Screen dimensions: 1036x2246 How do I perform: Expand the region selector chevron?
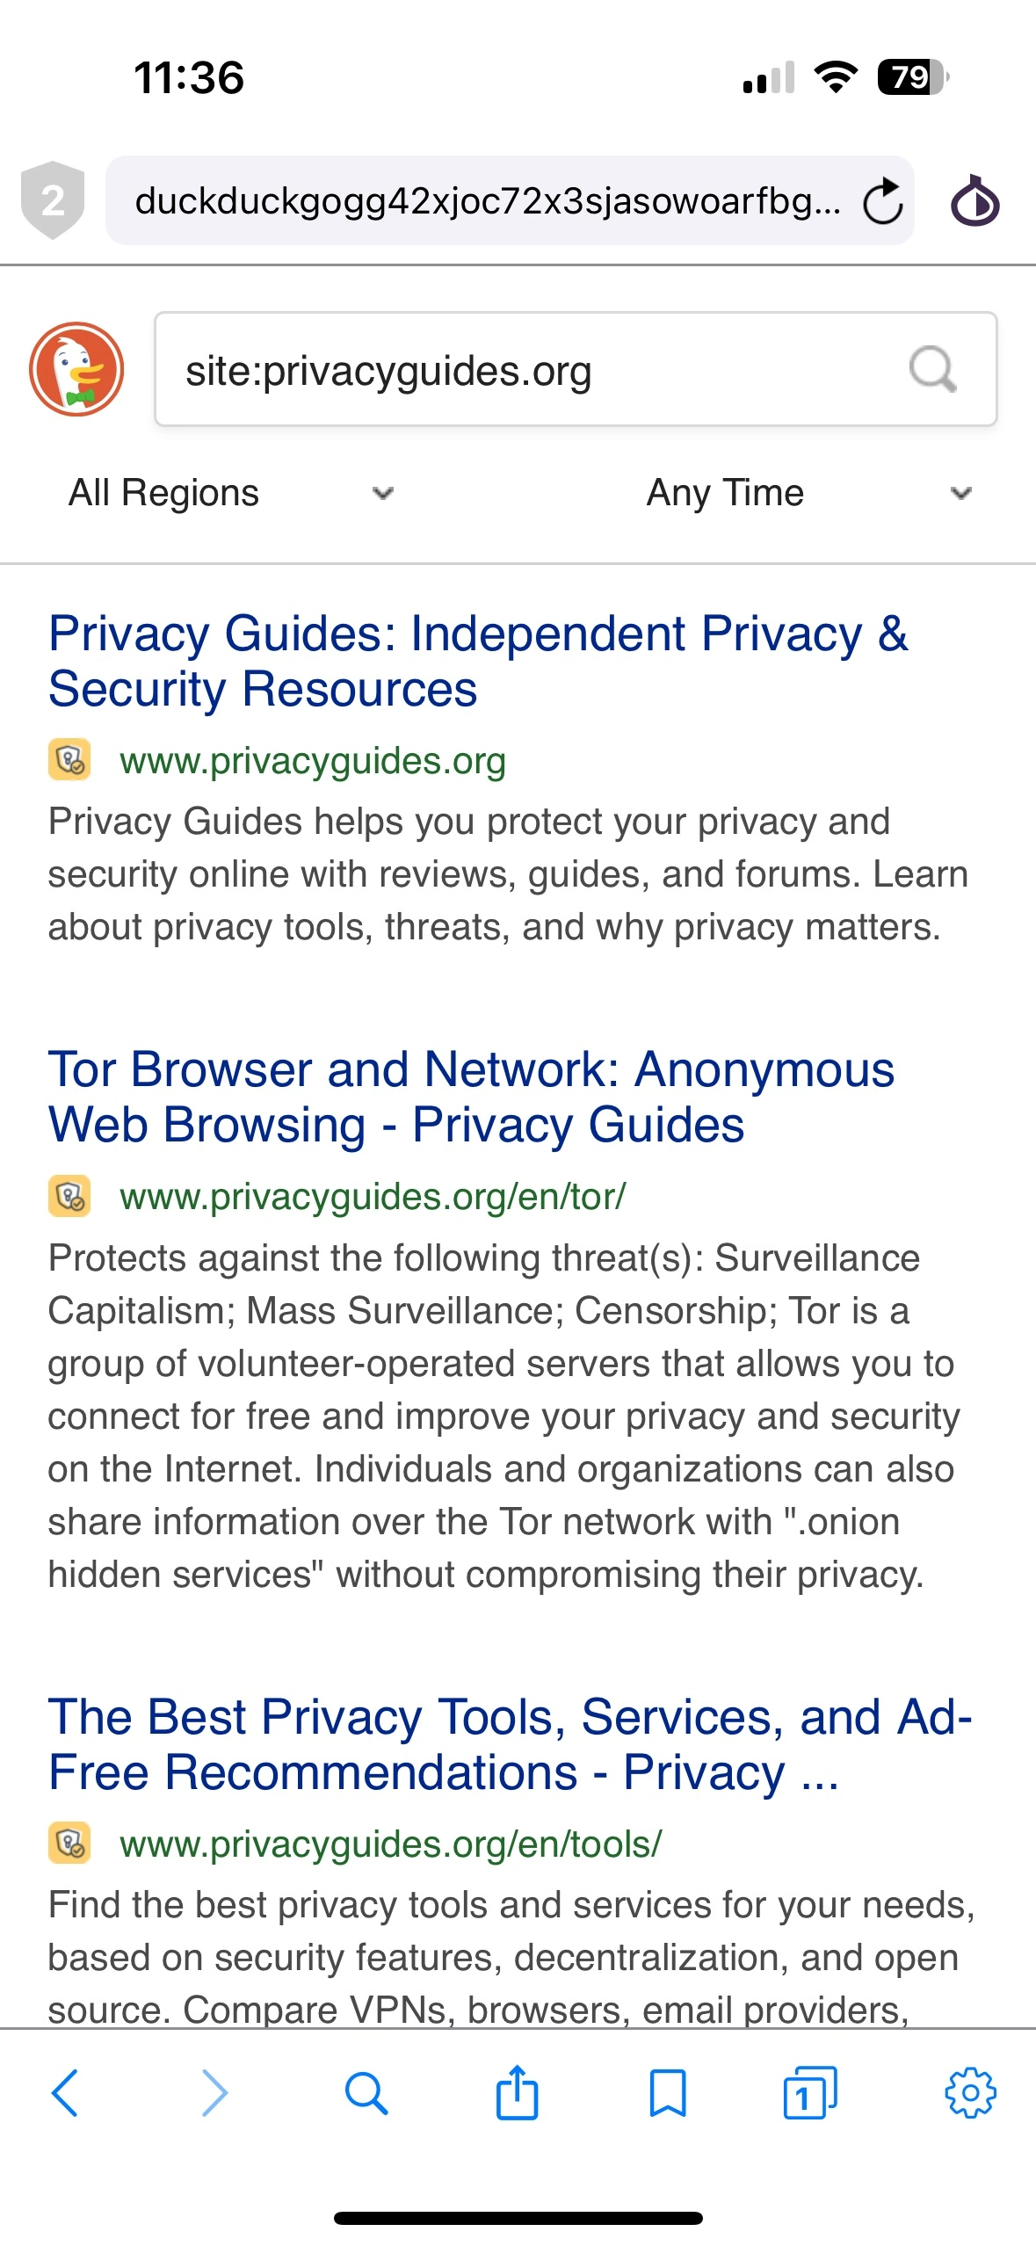(381, 494)
